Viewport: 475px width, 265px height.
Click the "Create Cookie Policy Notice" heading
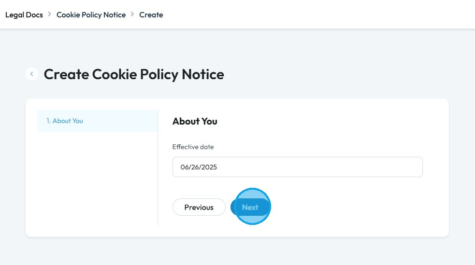tap(134, 74)
